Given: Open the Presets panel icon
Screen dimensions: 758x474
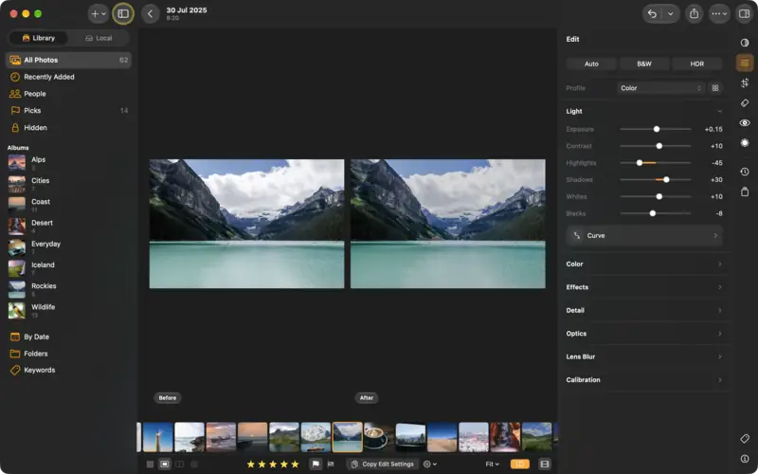Looking at the screenshot, I should (745, 43).
